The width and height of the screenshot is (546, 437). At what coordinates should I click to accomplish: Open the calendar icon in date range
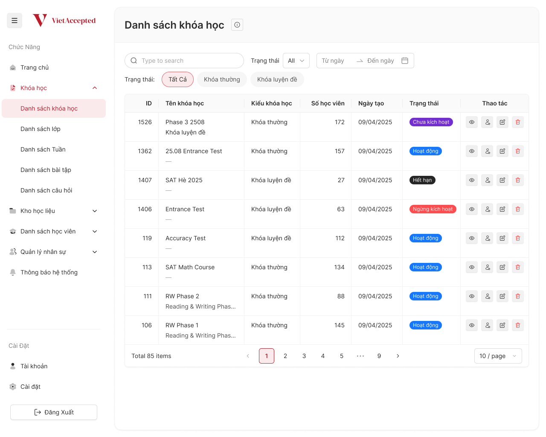tap(405, 61)
